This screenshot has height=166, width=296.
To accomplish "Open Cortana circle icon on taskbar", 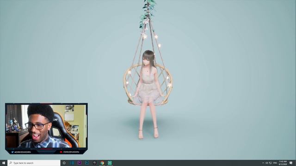I will point(64,163).
